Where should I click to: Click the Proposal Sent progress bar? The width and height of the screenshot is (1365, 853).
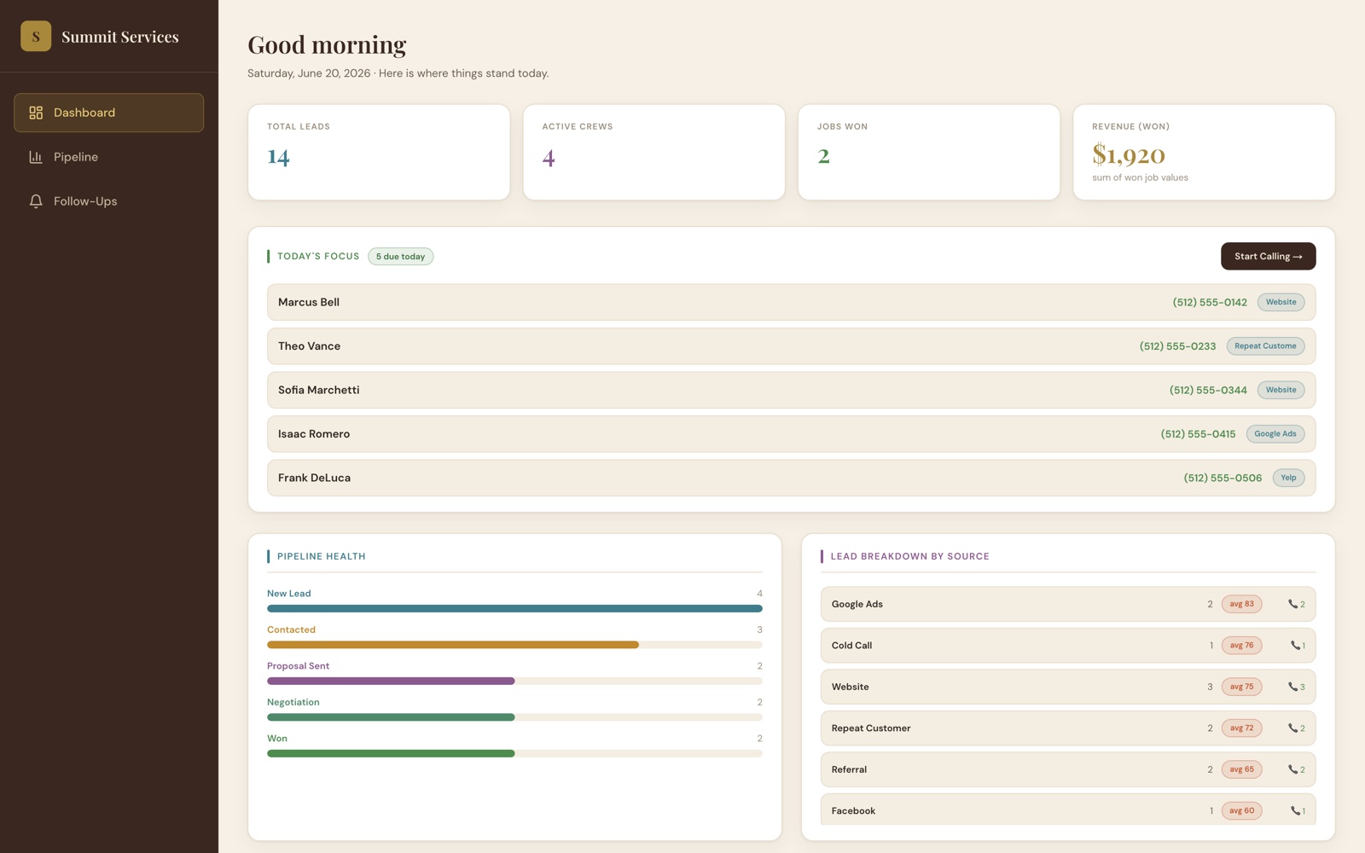[514, 682]
